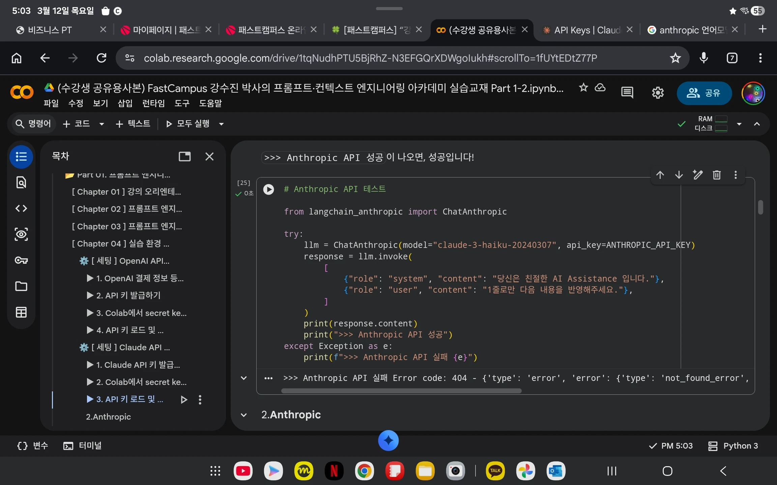Open notebook settings gear icon
Image resolution: width=777 pixels, height=485 pixels.
[x=658, y=93]
